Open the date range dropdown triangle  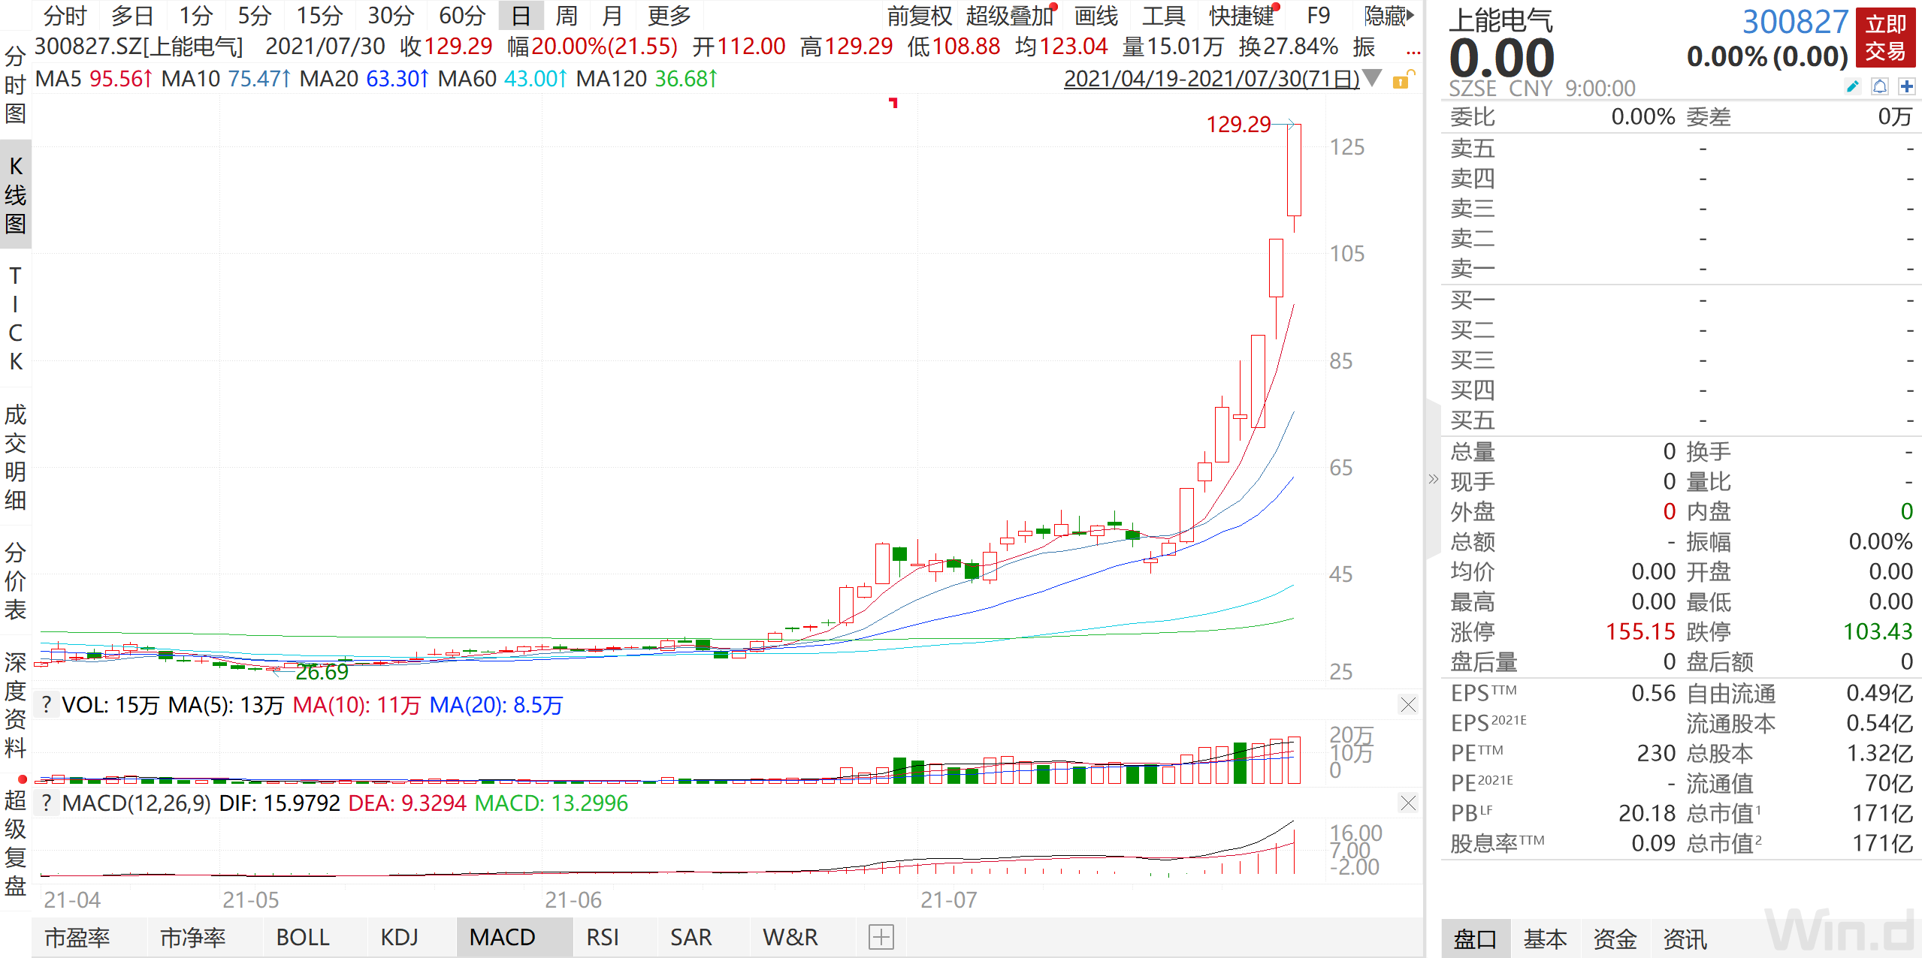(x=1372, y=78)
